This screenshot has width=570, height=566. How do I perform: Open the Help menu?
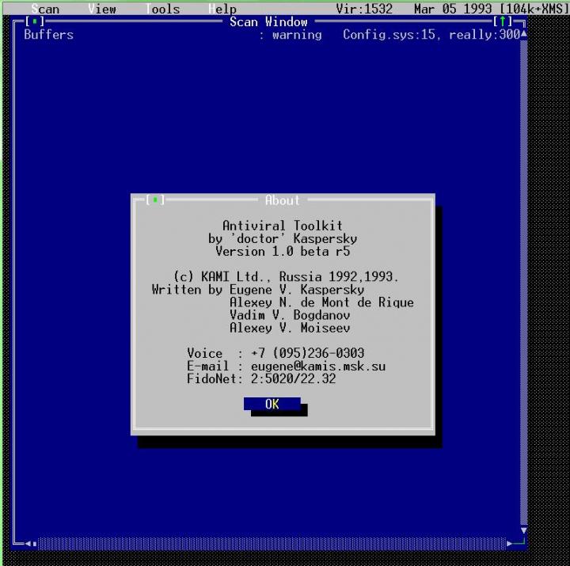(x=222, y=9)
